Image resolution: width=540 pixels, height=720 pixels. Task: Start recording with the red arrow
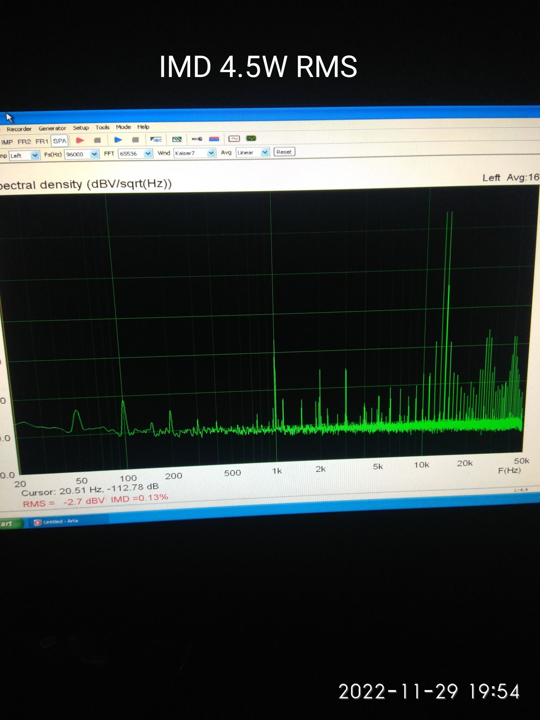coord(80,141)
